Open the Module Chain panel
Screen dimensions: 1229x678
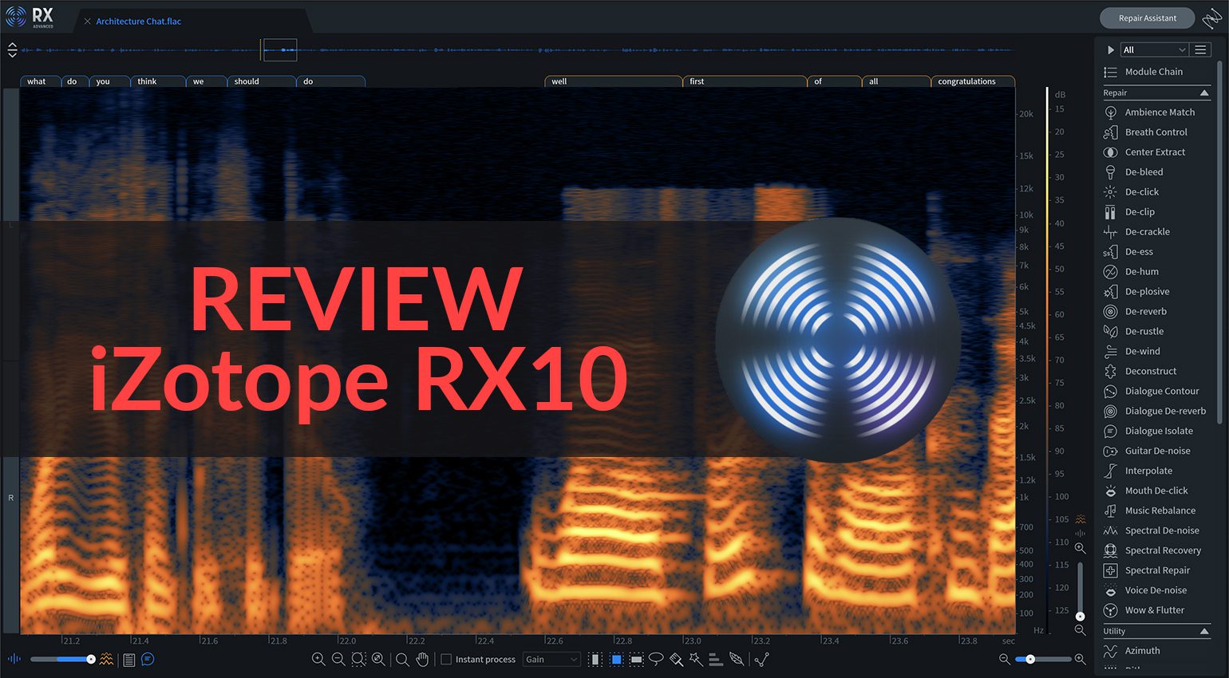coord(1152,71)
